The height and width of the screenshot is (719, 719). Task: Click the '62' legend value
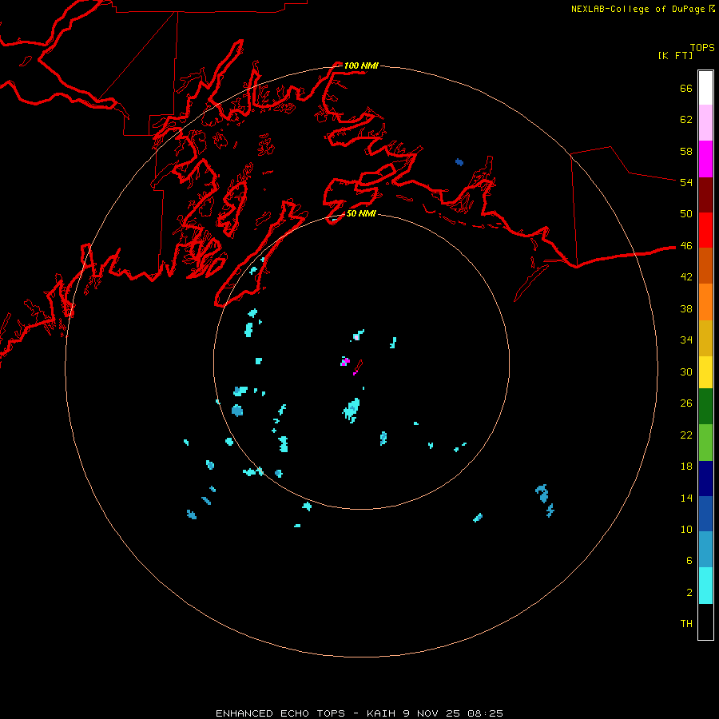[686, 120]
